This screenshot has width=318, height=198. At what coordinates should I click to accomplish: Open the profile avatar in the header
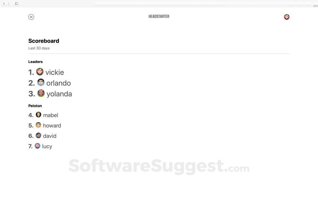[287, 17]
